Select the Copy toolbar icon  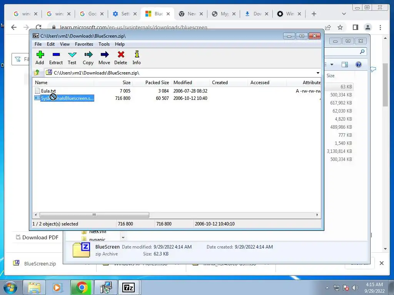click(88, 58)
